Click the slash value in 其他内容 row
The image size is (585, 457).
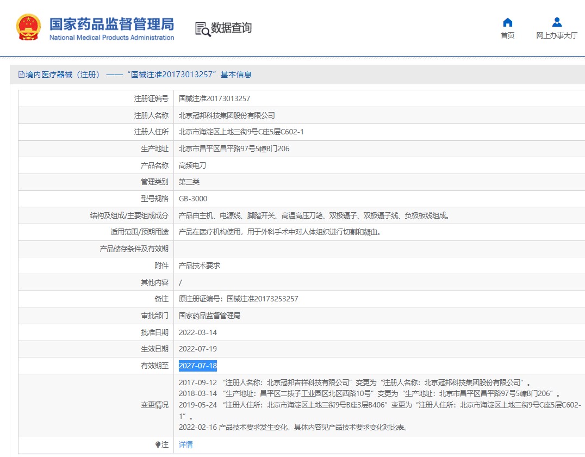pos(180,283)
